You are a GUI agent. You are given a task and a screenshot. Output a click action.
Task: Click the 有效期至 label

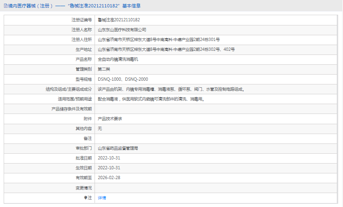(x=84, y=178)
